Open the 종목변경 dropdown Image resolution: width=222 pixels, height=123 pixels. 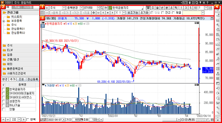coord(82,8)
